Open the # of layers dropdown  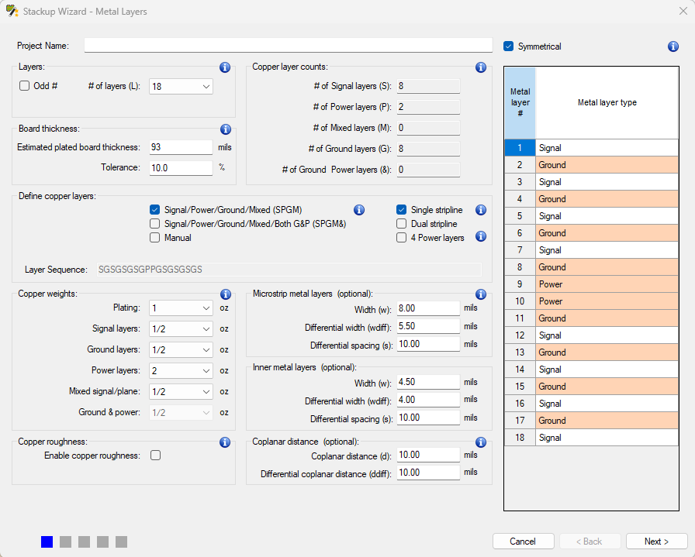coord(181,86)
